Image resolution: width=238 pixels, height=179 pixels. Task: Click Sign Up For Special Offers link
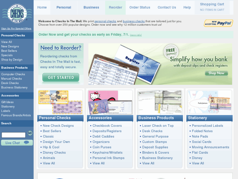[x=16, y=29]
